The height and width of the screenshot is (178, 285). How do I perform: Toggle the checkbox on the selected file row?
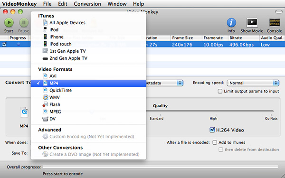(4, 44)
